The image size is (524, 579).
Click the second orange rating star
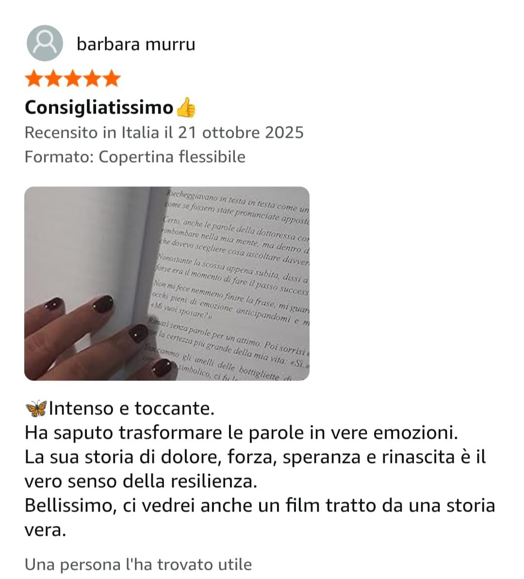click(53, 78)
